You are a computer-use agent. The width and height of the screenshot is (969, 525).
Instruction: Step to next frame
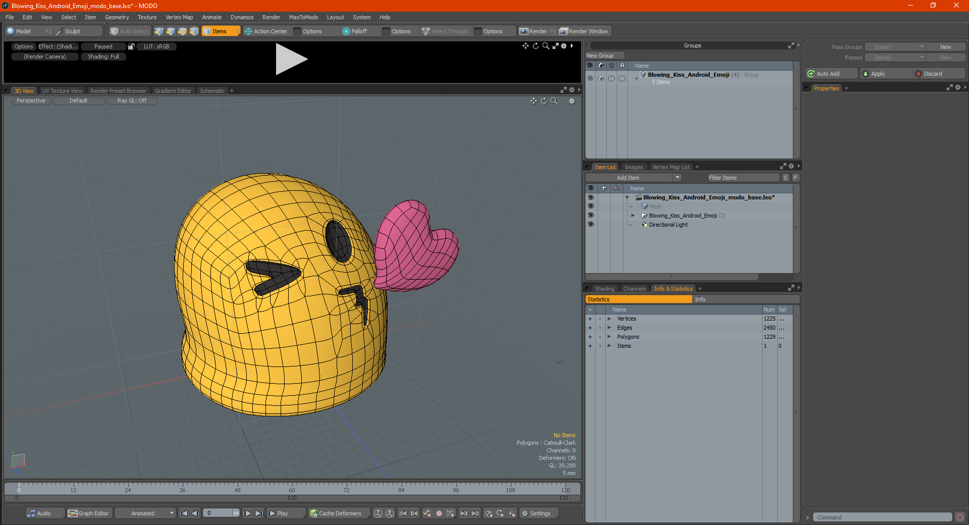point(247,513)
